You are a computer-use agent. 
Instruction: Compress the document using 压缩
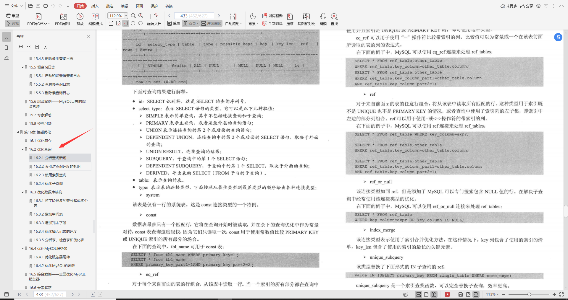(x=290, y=19)
